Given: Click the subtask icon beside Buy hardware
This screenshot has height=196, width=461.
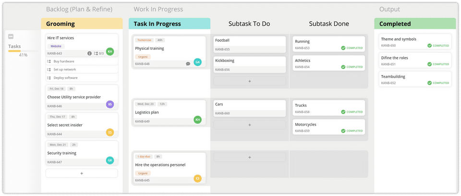Looking at the screenshot, I should [49, 61].
